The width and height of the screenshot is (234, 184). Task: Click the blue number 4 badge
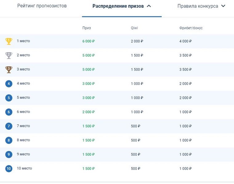[x=9, y=84]
